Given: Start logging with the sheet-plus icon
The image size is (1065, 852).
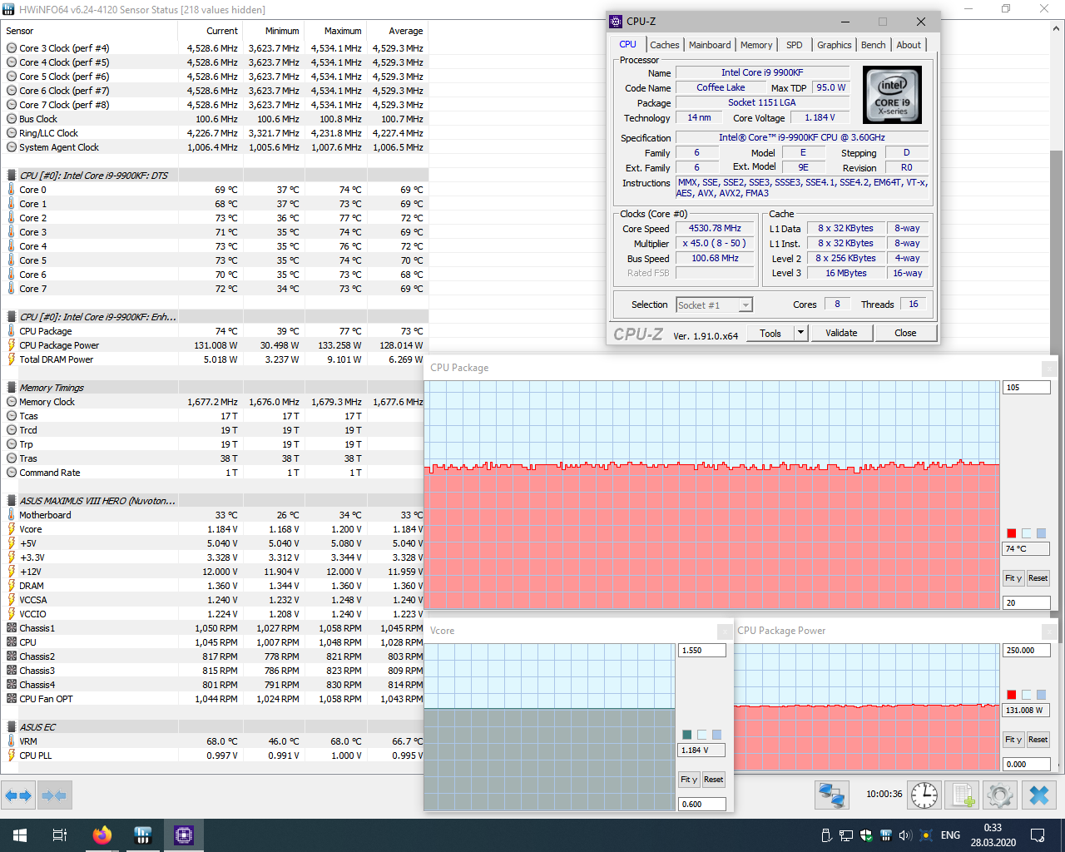Looking at the screenshot, I should coord(963,795).
